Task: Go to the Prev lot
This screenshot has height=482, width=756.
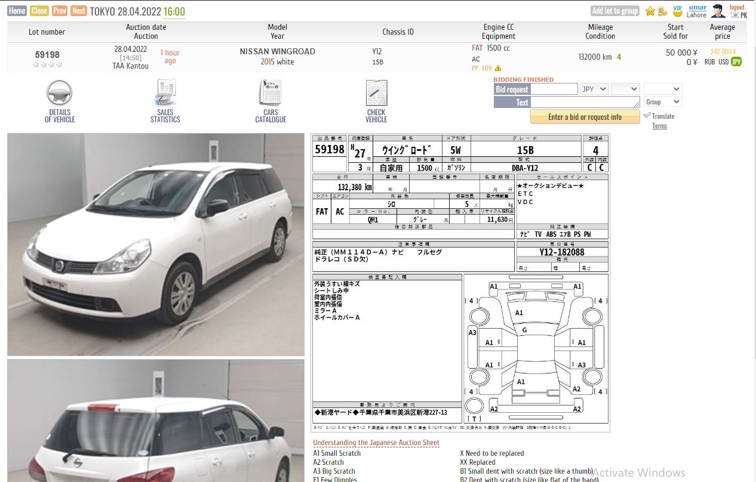Action: coord(59,11)
